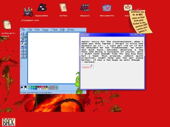
Task: Open the Help menu in paint
Action: [62, 30]
